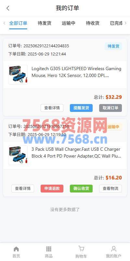Open the USB Wall Charger product title
This screenshot has height=261, width=130.
coord(76,153)
